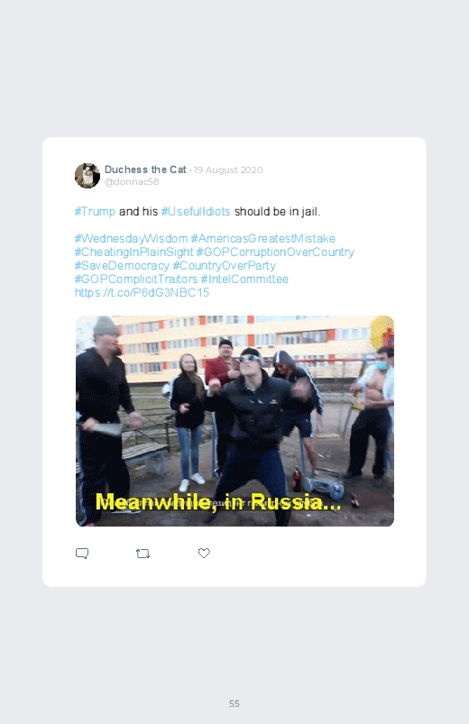Open the #IntelCommittee hashtag
The height and width of the screenshot is (724, 469).
(x=244, y=279)
